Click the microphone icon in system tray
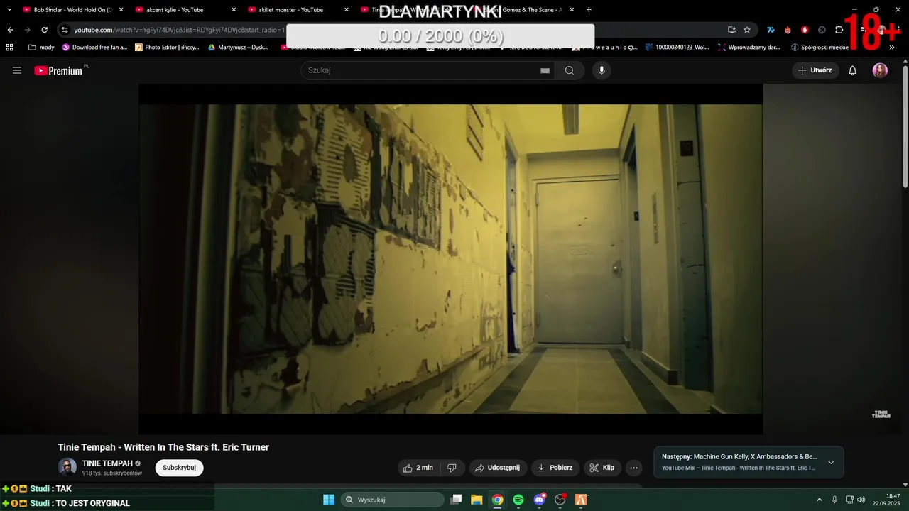Image resolution: width=909 pixels, height=511 pixels. pyautogui.click(x=834, y=500)
